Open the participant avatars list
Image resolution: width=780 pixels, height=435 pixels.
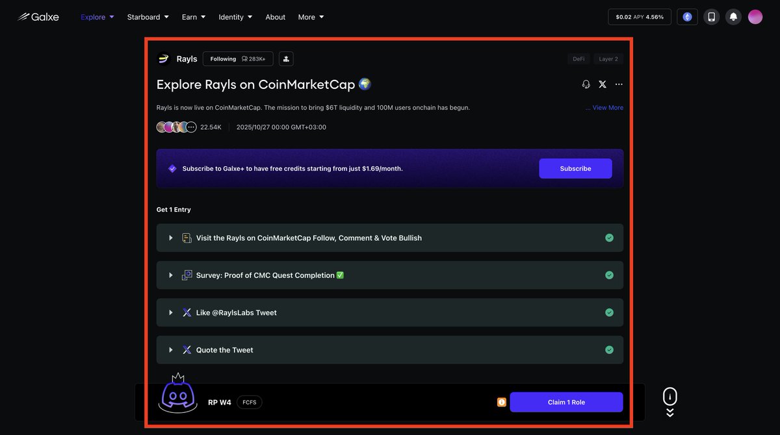[x=176, y=127]
